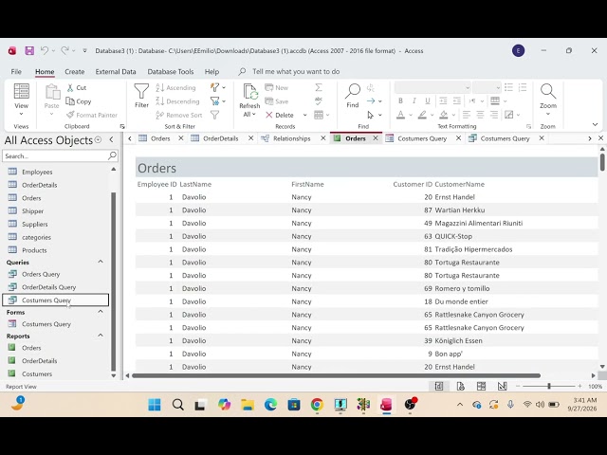
Task: Close the Relationships tab
Action: click(323, 138)
